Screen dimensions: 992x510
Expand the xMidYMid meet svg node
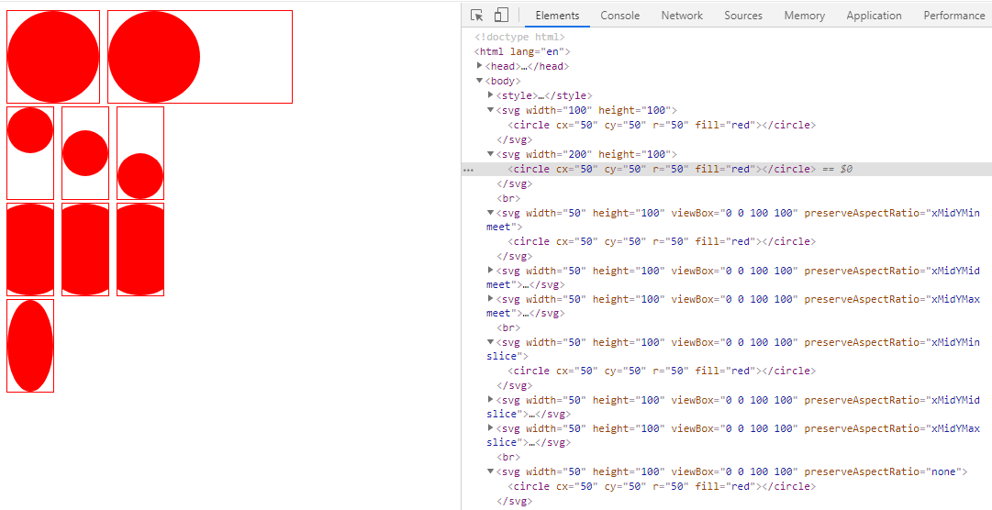(x=491, y=271)
